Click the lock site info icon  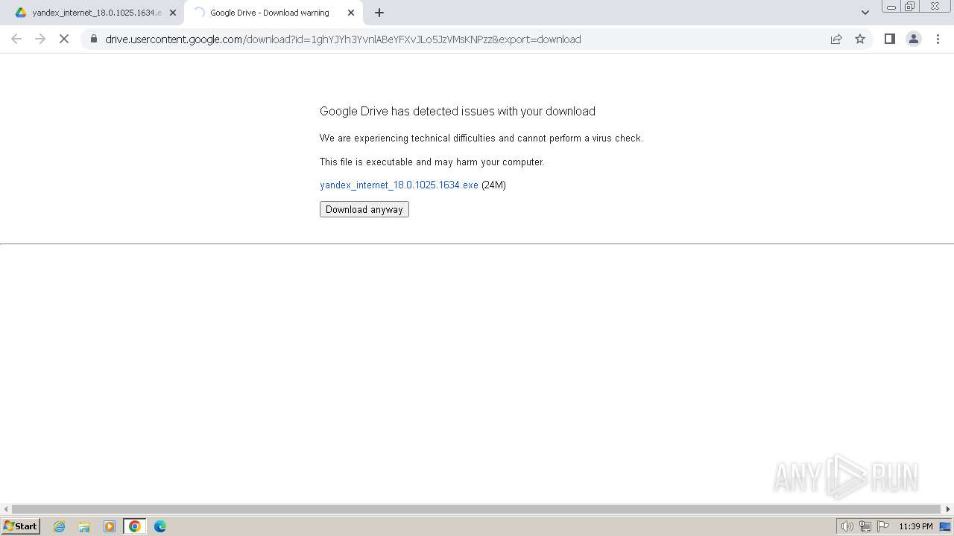point(93,39)
